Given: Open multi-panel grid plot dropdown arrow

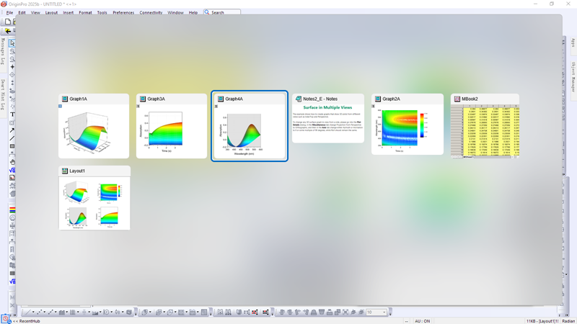Looking at the screenshot, I should 78,312.
